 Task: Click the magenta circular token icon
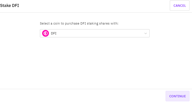pyautogui.click(x=46, y=33)
